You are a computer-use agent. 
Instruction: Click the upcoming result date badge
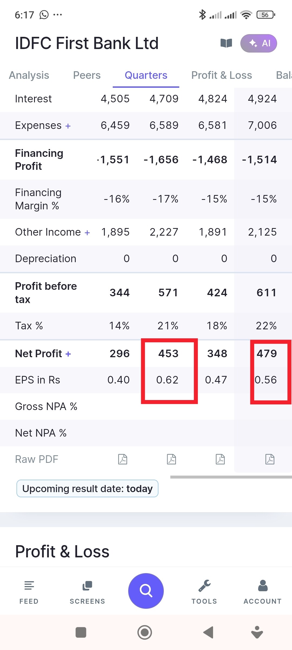click(x=87, y=489)
